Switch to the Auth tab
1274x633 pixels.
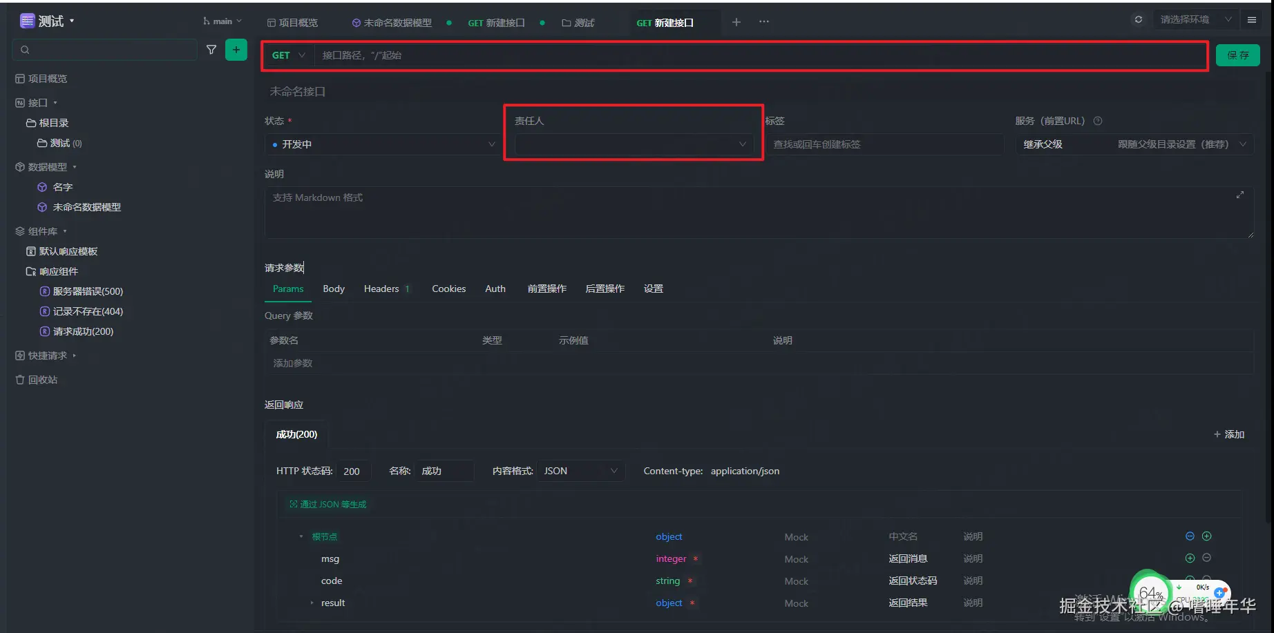tap(495, 289)
